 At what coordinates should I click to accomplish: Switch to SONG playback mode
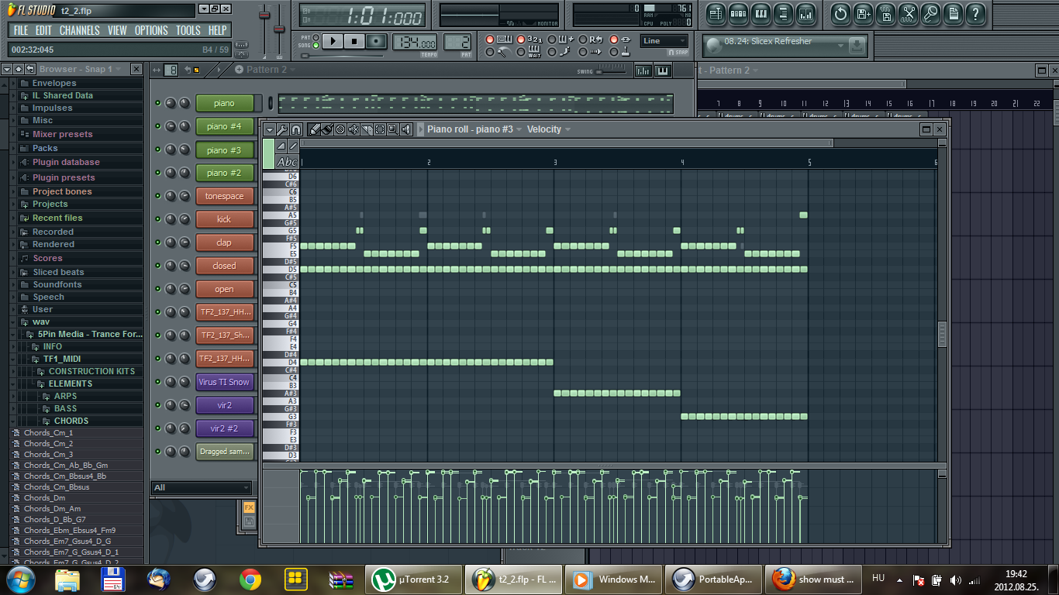316,45
